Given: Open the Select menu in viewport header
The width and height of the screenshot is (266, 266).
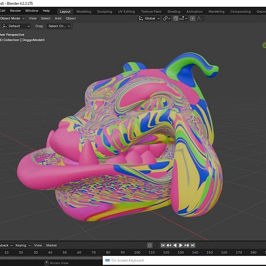Looking at the screenshot, I should pos(46,19).
